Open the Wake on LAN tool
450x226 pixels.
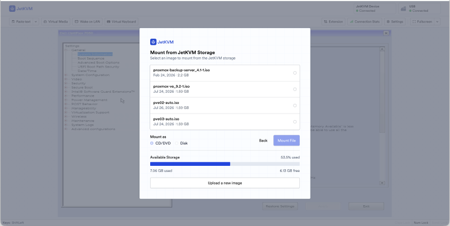[x=88, y=21]
